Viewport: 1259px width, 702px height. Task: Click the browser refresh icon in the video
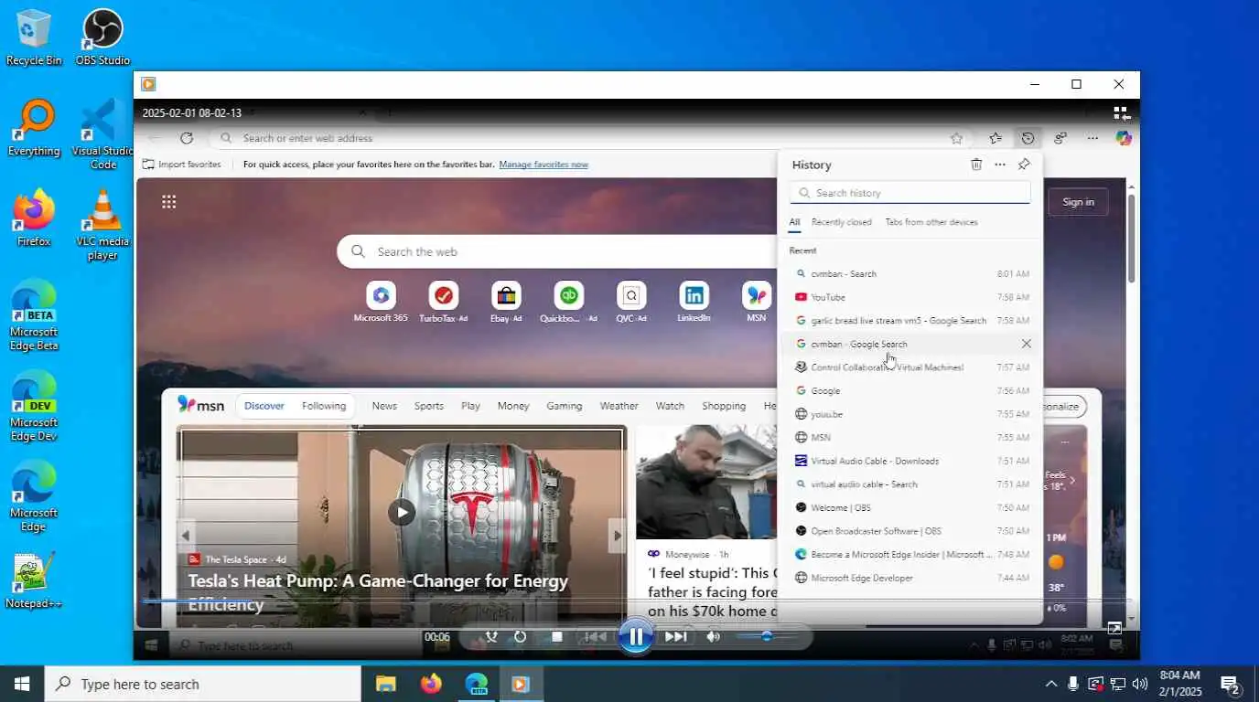pos(187,138)
